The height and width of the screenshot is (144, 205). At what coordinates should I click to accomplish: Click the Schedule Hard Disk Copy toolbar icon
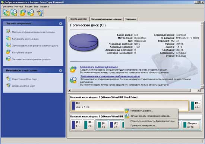(x=14, y=13)
